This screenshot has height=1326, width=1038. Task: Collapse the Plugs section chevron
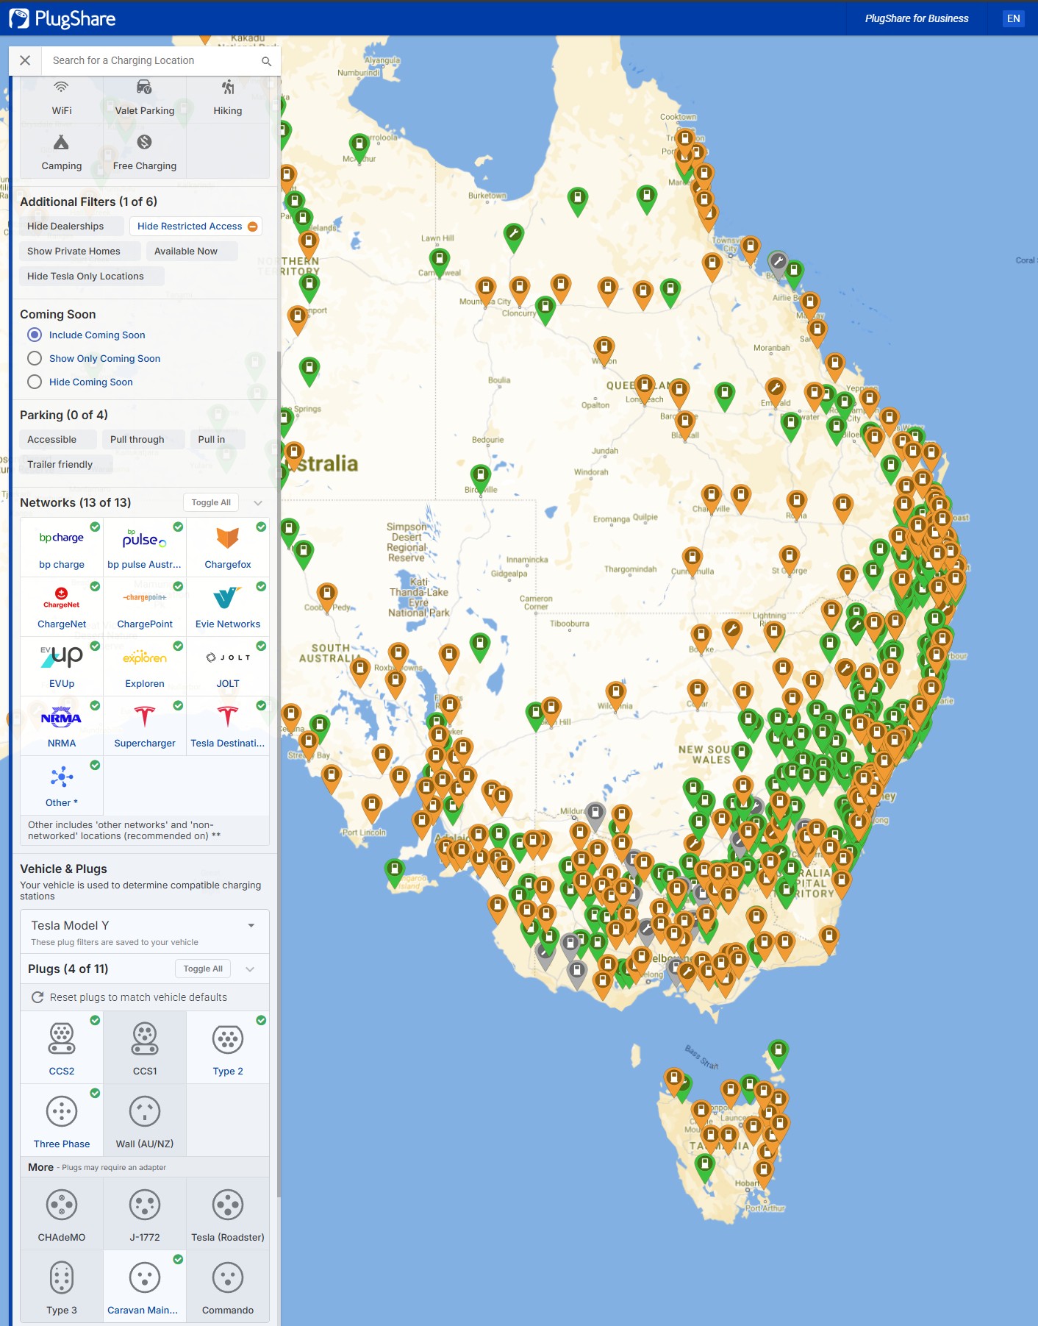click(x=250, y=969)
